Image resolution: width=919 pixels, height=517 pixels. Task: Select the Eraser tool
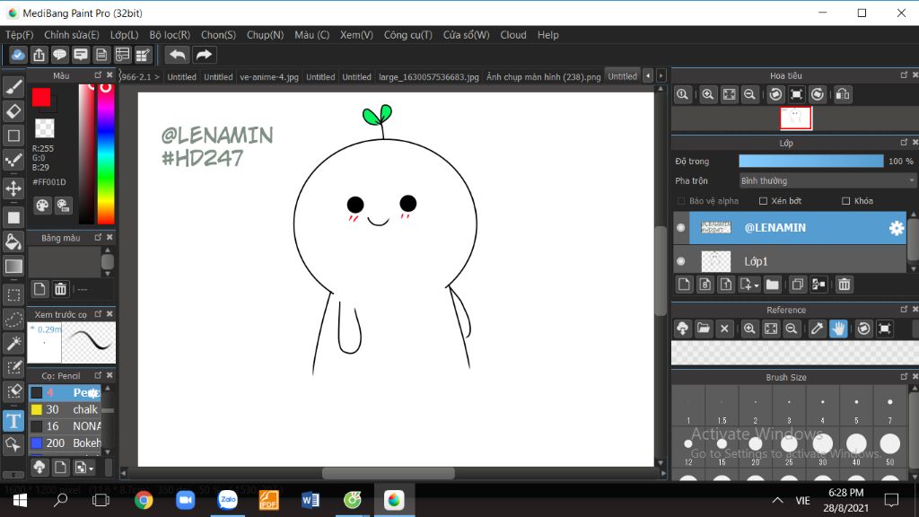pyautogui.click(x=13, y=111)
